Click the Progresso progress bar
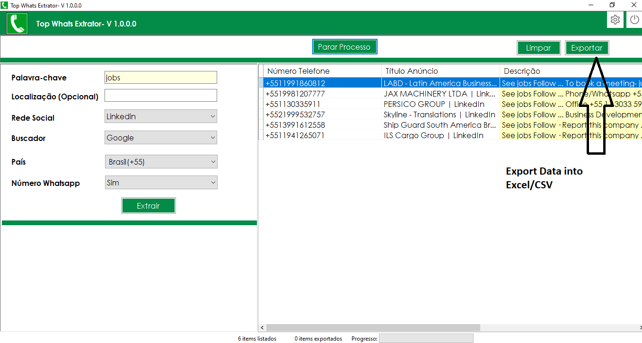Screen dimensions: 642x343 426,338
